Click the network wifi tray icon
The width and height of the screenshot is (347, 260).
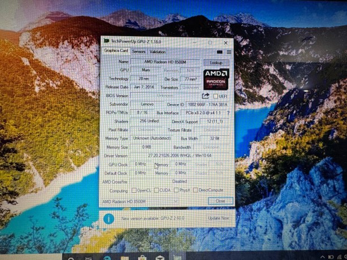(339, 257)
